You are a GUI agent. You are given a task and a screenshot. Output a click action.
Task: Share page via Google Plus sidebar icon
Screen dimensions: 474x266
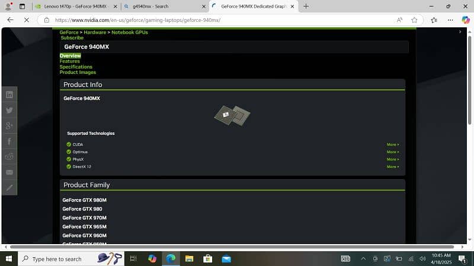point(9,126)
